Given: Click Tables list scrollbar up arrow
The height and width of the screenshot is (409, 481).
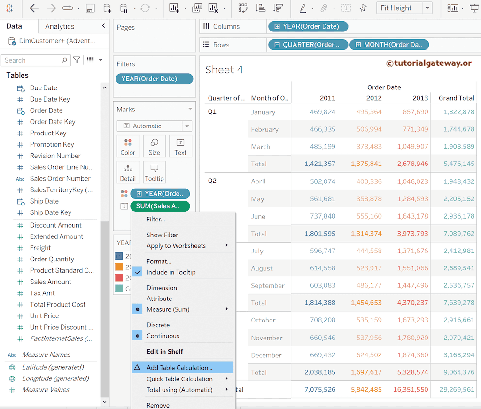Looking at the screenshot, I should [x=105, y=88].
